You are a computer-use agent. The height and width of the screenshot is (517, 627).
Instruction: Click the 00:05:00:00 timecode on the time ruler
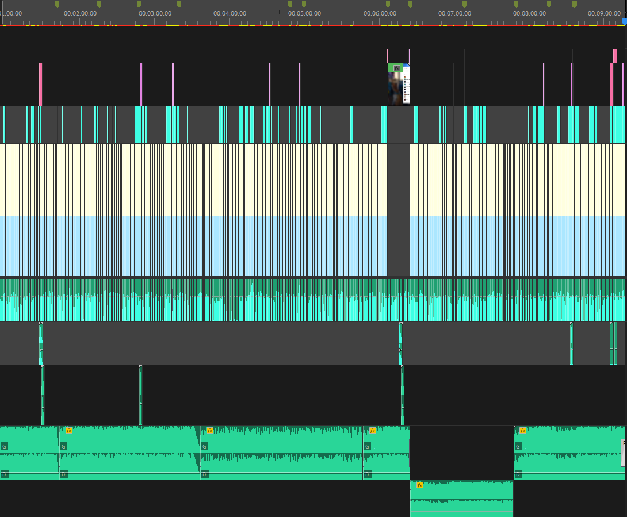[x=304, y=12]
